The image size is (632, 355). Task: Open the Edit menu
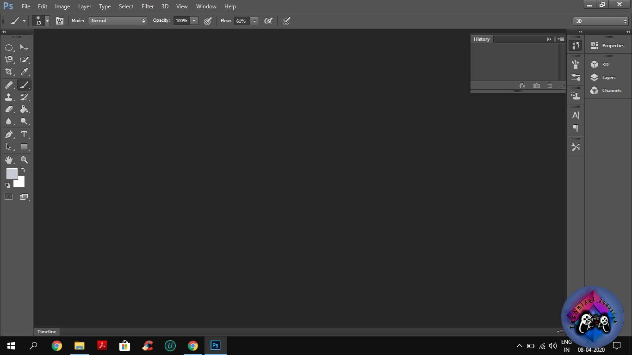click(x=43, y=6)
